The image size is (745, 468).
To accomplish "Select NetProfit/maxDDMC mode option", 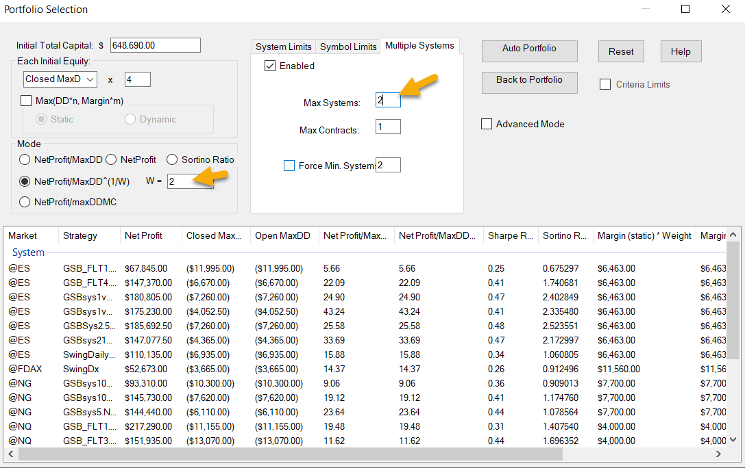I will click(x=25, y=202).
